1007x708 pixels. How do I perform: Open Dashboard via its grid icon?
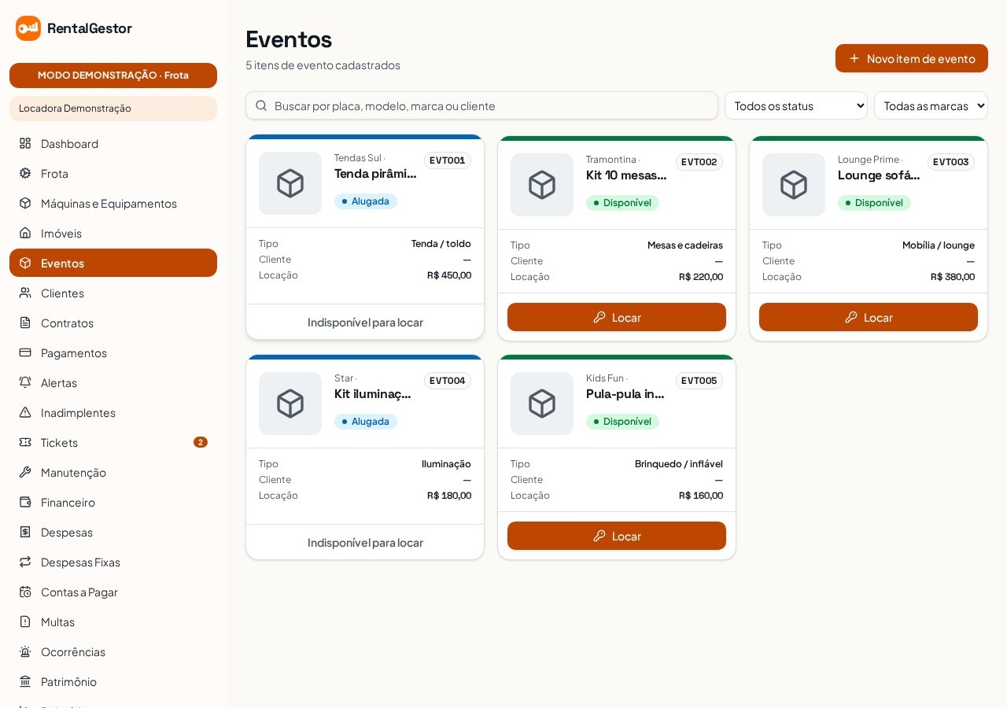pyautogui.click(x=25, y=143)
